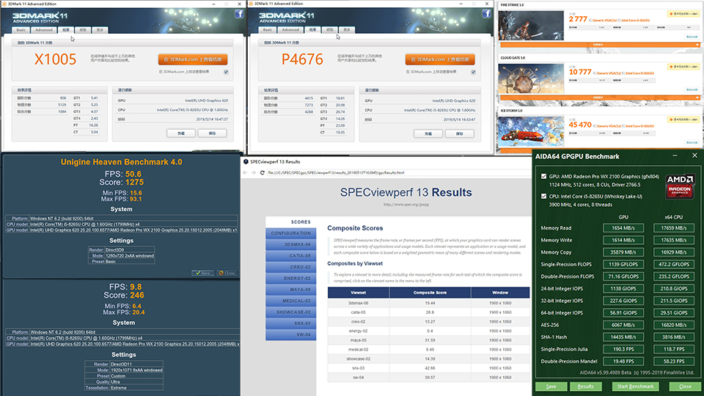
Task: Open Basic tab in P4676 3DMark window
Action: [x=268, y=30]
